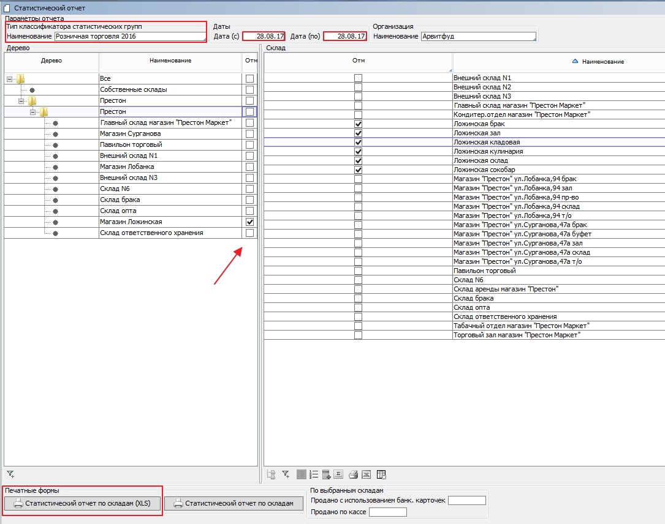665x524 pixels.
Task: Select Магазин Сурганова in the tree
Action: [131, 134]
